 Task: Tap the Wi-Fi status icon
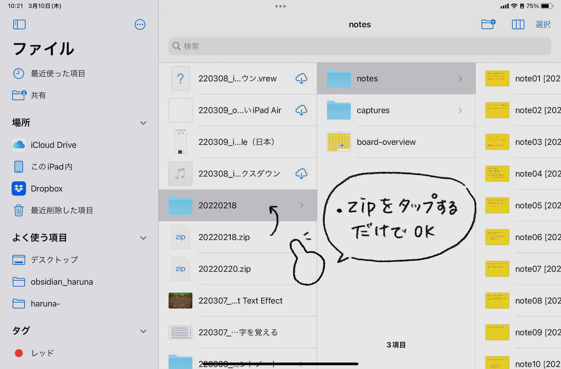click(514, 6)
